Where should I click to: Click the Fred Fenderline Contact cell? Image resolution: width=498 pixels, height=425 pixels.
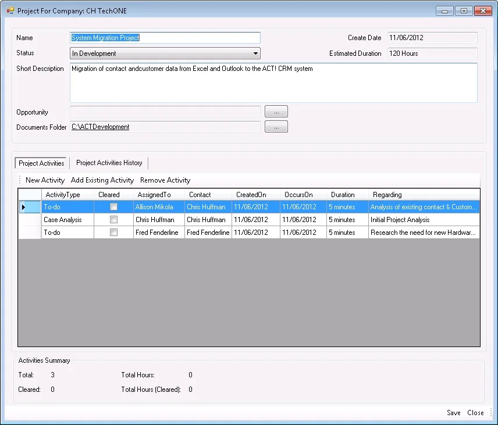coord(208,233)
